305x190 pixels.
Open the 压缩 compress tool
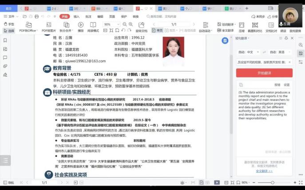242,27
